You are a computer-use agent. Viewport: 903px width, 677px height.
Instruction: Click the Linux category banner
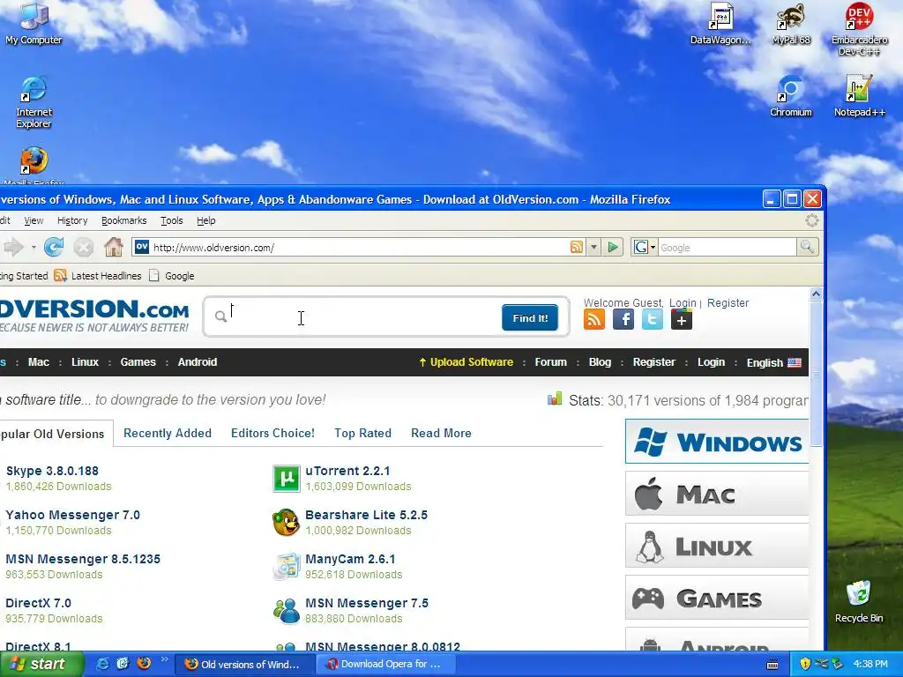717,546
